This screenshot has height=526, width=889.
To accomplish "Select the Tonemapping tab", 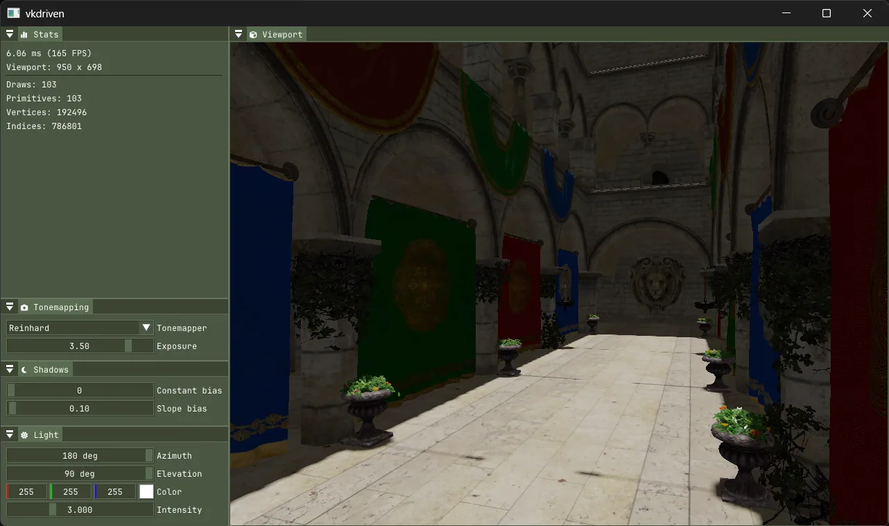I will click(55, 307).
